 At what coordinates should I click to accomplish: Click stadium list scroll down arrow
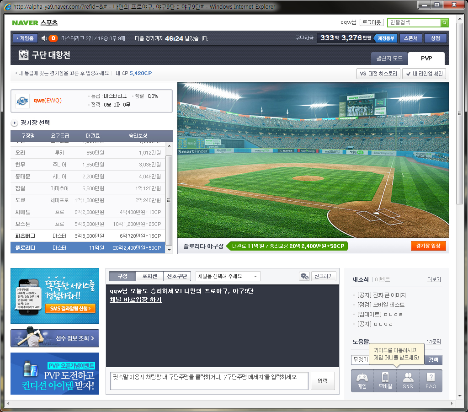(169, 250)
